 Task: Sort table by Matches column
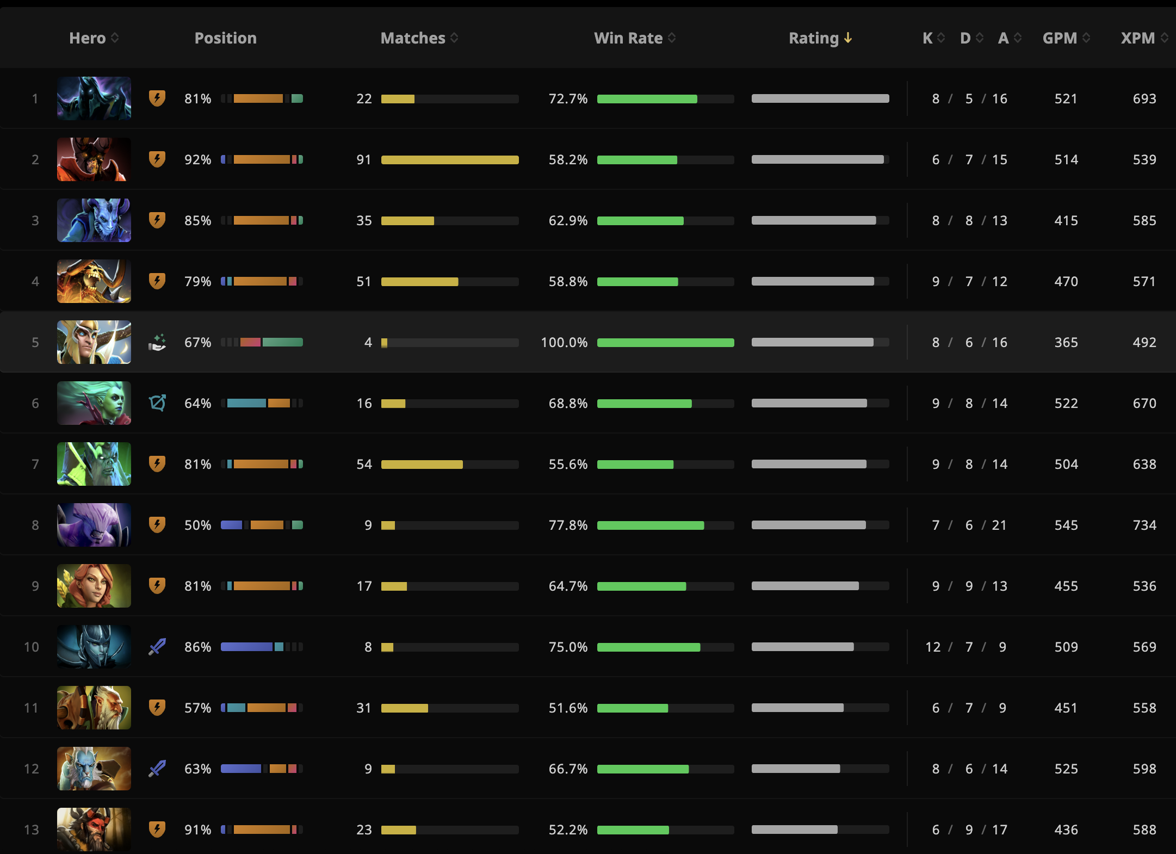pyautogui.click(x=419, y=38)
